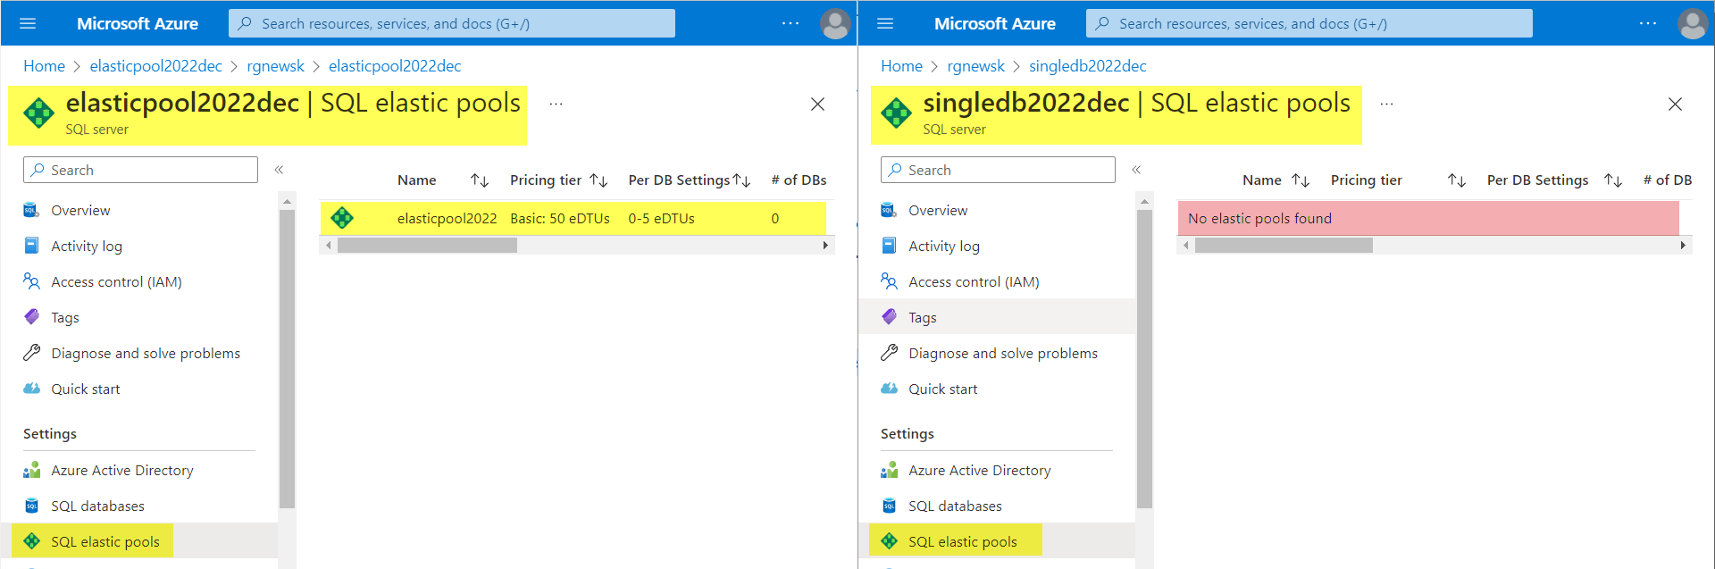This screenshot has width=1715, height=569.
Task: Open hamburger menu in right Azure window
Action: click(885, 23)
